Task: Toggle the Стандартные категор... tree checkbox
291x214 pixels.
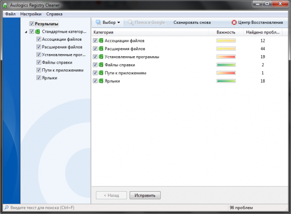Action: pyautogui.click(x=32, y=32)
